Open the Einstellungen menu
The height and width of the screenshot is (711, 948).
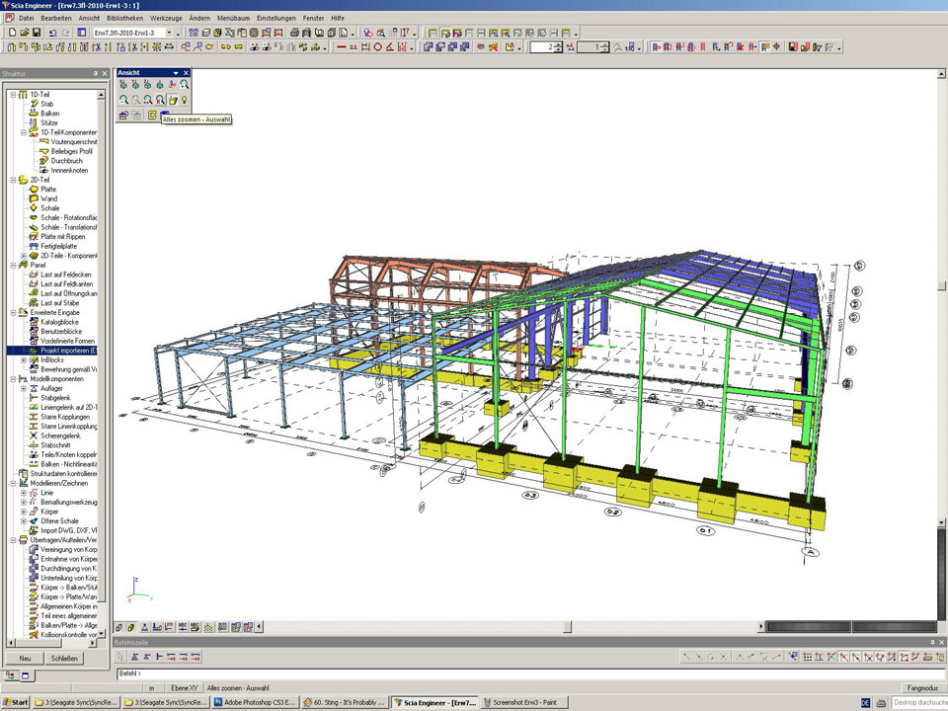coord(276,19)
